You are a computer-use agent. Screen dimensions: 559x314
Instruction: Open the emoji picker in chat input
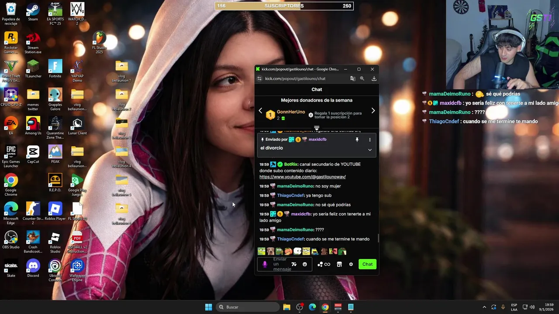click(305, 264)
